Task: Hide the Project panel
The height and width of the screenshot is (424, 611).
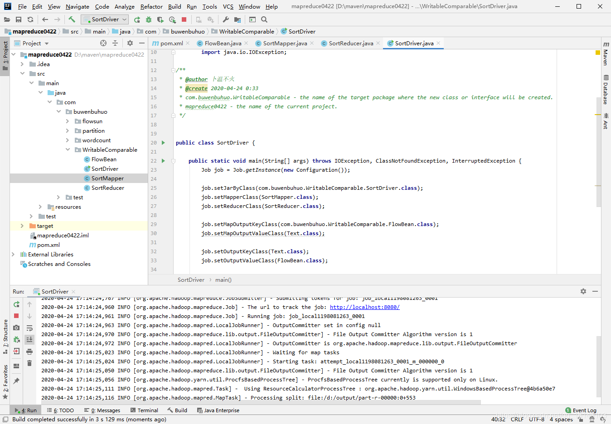Action: click(x=142, y=43)
